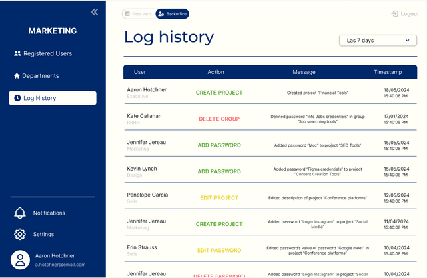
Task: Switch to Pass Vault mode
Action: (139, 14)
